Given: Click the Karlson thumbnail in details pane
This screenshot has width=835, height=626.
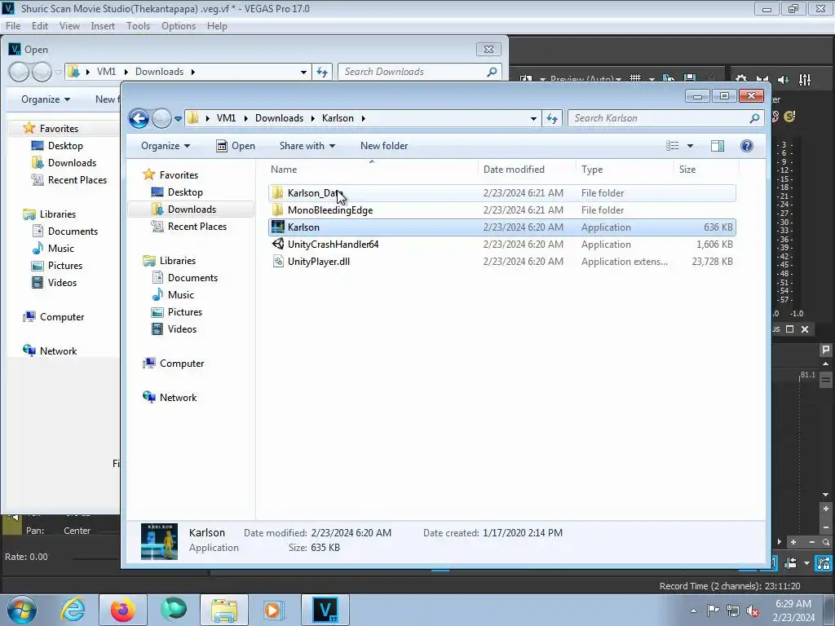Looking at the screenshot, I should [x=159, y=541].
